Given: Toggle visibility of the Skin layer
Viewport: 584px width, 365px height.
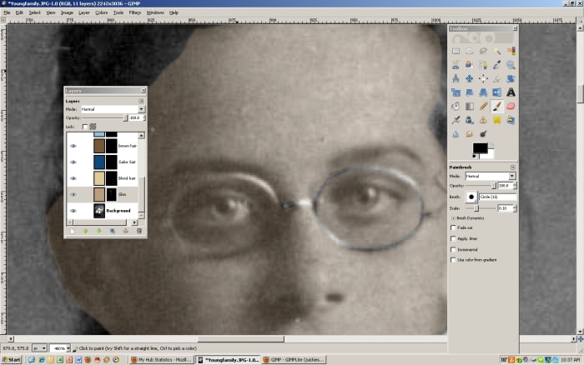Looking at the screenshot, I should tap(73, 195).
